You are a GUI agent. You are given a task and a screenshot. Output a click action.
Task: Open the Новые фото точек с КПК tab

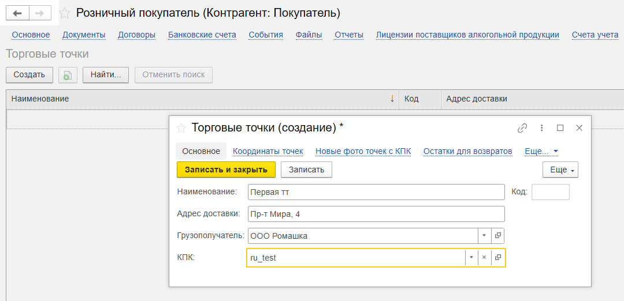coord(363,151)
